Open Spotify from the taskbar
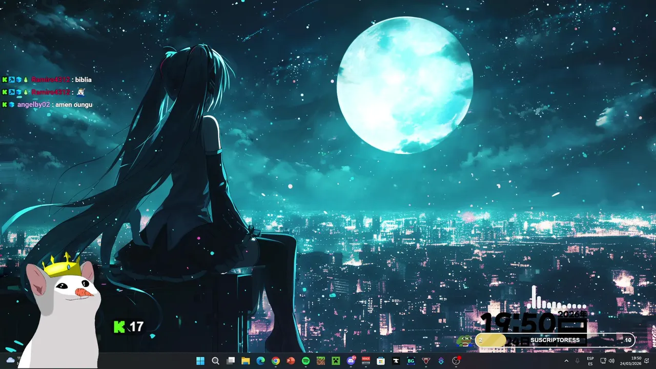Viewport: 656px width, 369px height. (305, 361)
